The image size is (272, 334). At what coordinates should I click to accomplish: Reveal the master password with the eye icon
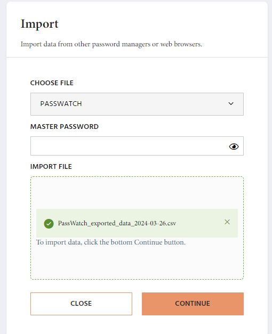234,146
